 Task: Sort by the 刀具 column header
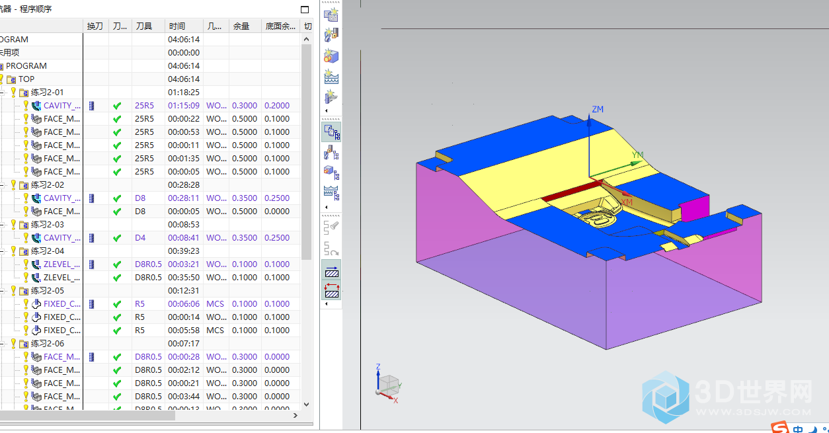click(x=148, y=26)
